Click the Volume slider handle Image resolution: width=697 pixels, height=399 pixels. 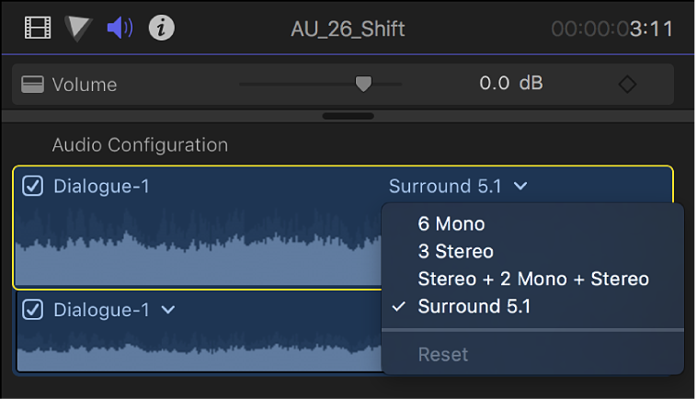pos(363,84)
